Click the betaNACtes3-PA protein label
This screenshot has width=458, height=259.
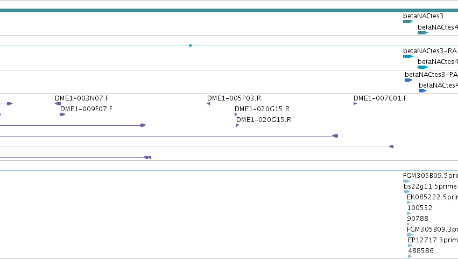click(431, 75)
